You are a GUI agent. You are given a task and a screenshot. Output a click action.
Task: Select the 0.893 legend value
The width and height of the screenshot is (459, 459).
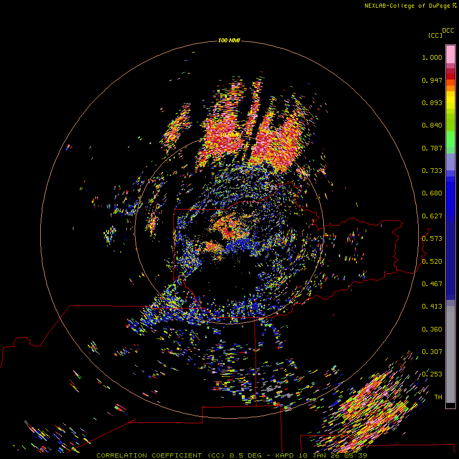tap(432, 103)
